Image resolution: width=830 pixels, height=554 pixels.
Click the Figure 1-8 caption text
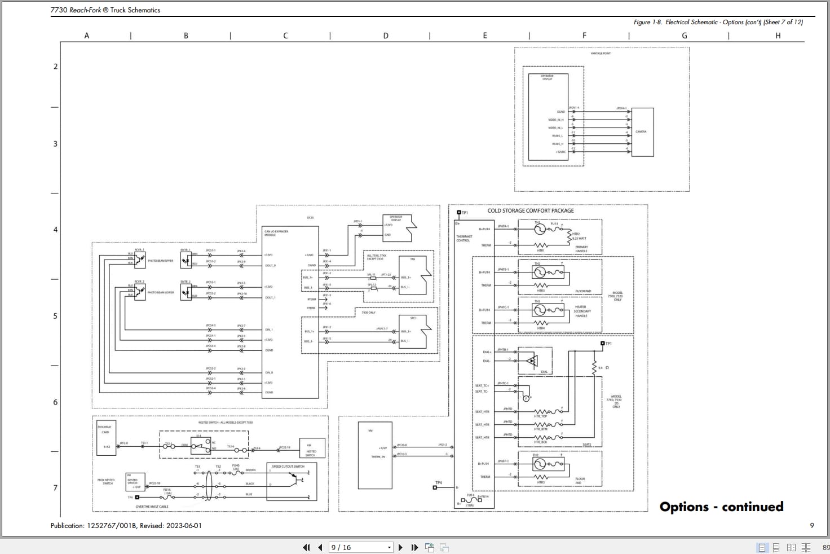click(x=718, y=22)
